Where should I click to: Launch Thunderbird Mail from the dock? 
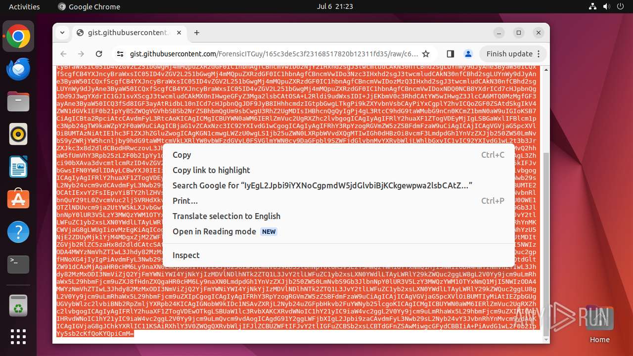pos(18,69)
